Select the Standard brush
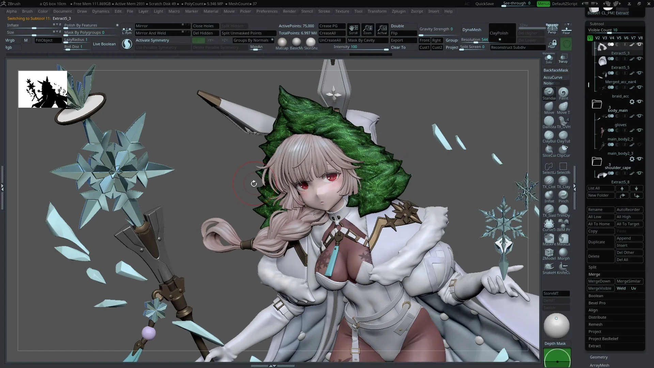 point(549,94)
